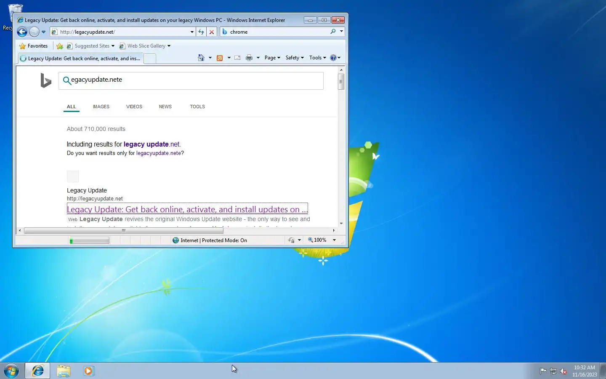Switch to NEWS results tab

(165, 107)
